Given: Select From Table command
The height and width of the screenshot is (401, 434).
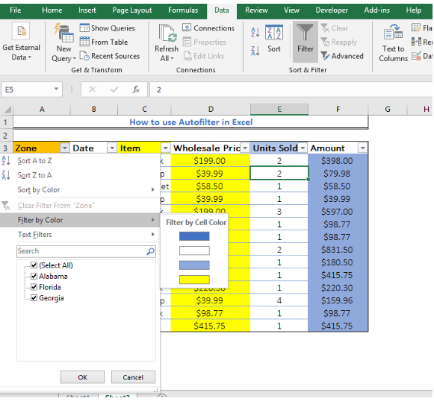Looking at the screenshot, I should [104, 42].
